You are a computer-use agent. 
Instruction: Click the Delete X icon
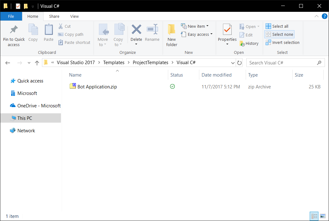(x=137, y=29)
